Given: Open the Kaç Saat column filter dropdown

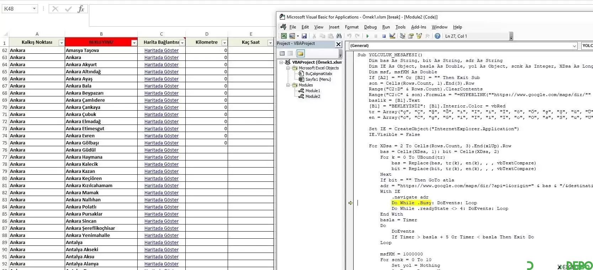Looking at the screenshot, I should click(270, 43).
